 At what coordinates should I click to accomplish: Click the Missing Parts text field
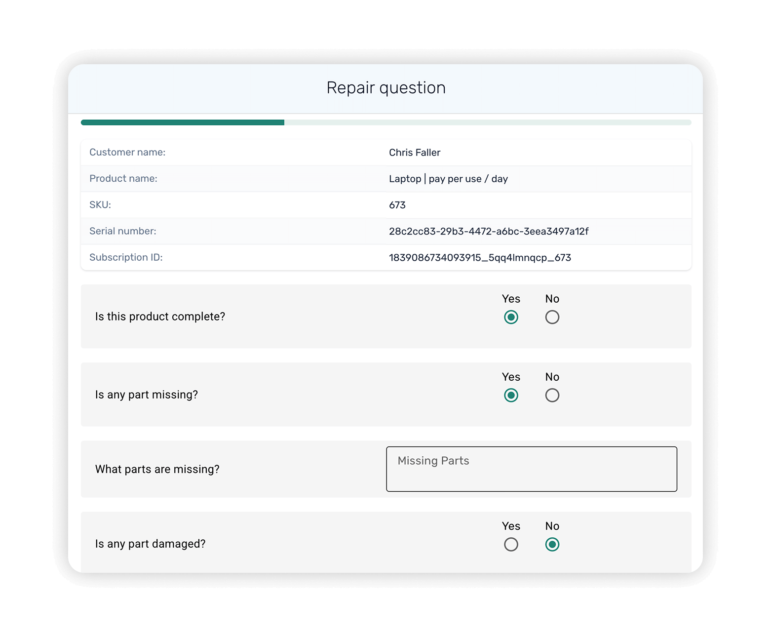[x=532, y=469]
